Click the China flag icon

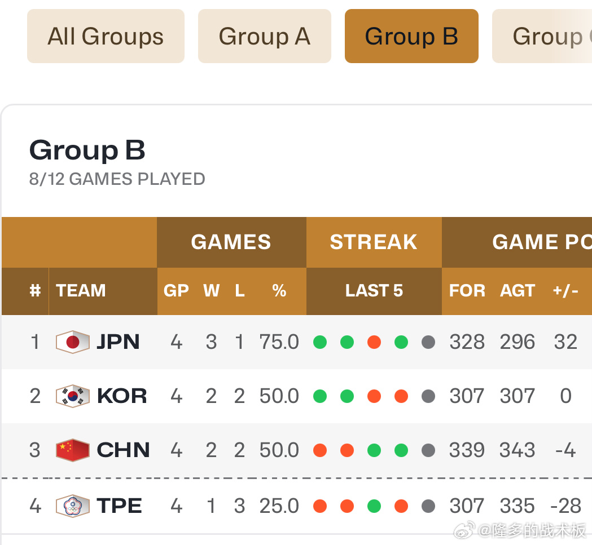click(x=73, y=450)
